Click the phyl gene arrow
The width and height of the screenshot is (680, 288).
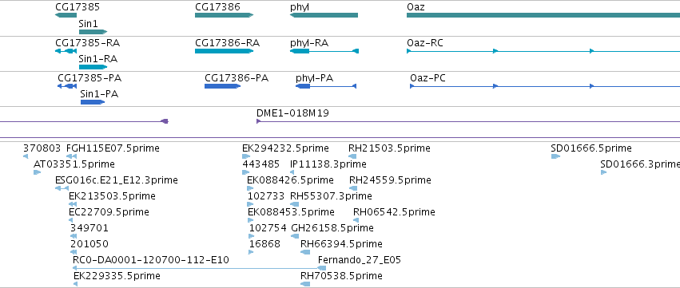[324, 15]
